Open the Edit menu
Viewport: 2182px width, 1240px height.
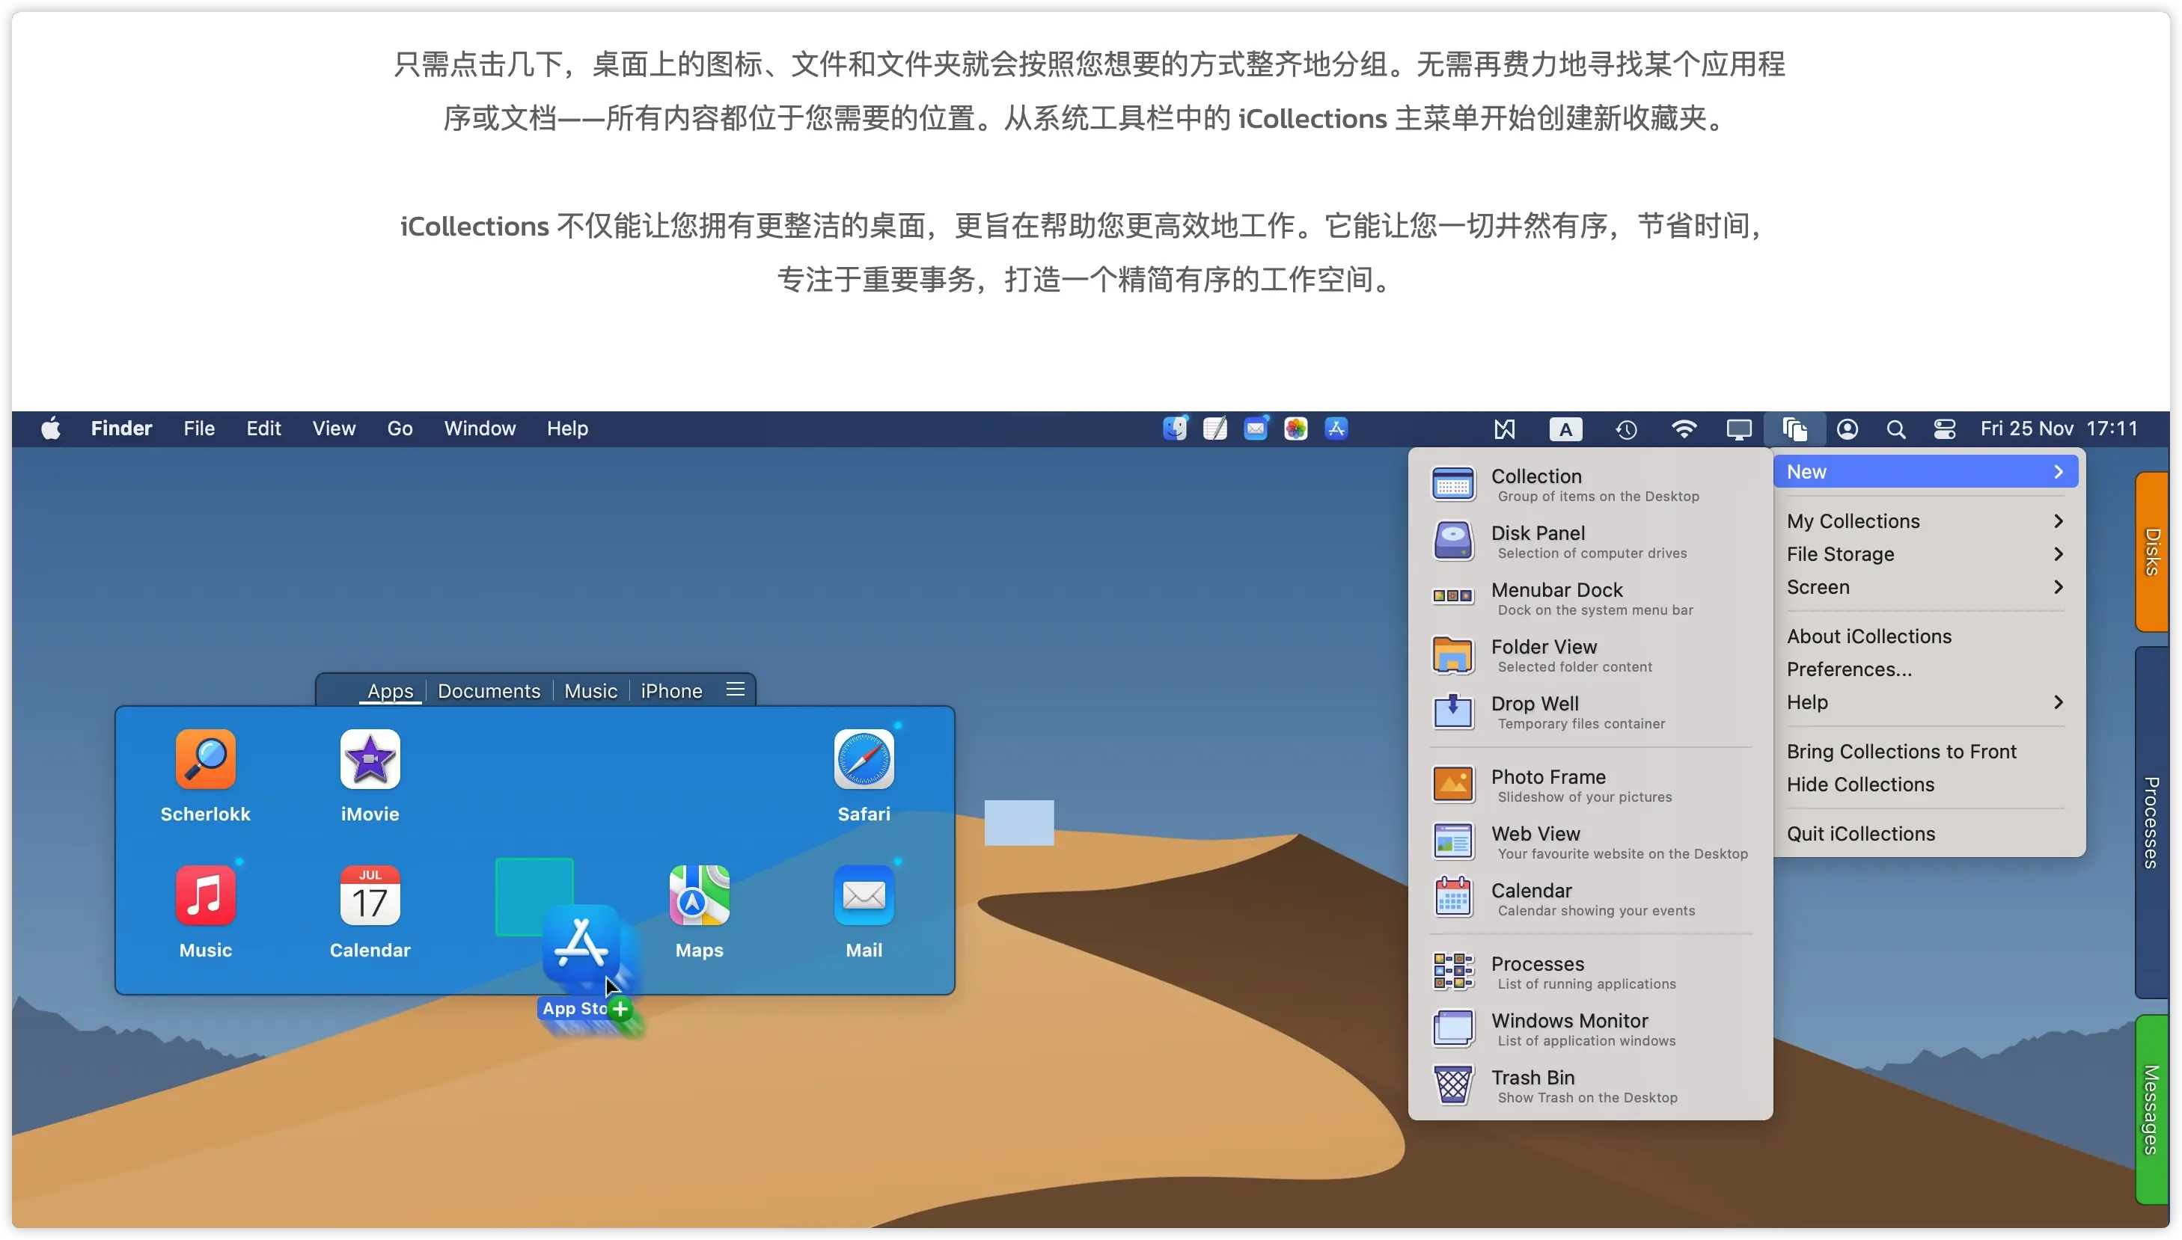pyautogui.click(x=263, y=429)
